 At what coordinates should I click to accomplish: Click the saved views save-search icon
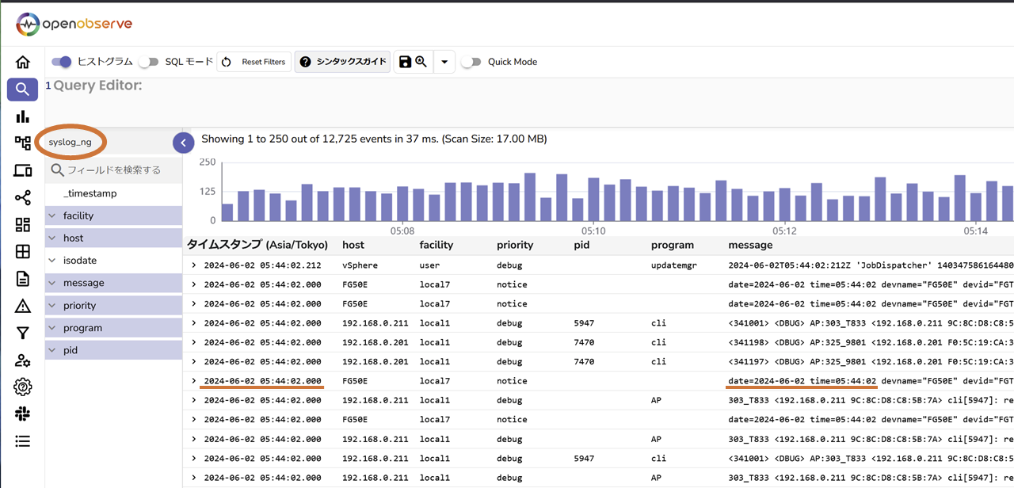(x=413, y=62)
